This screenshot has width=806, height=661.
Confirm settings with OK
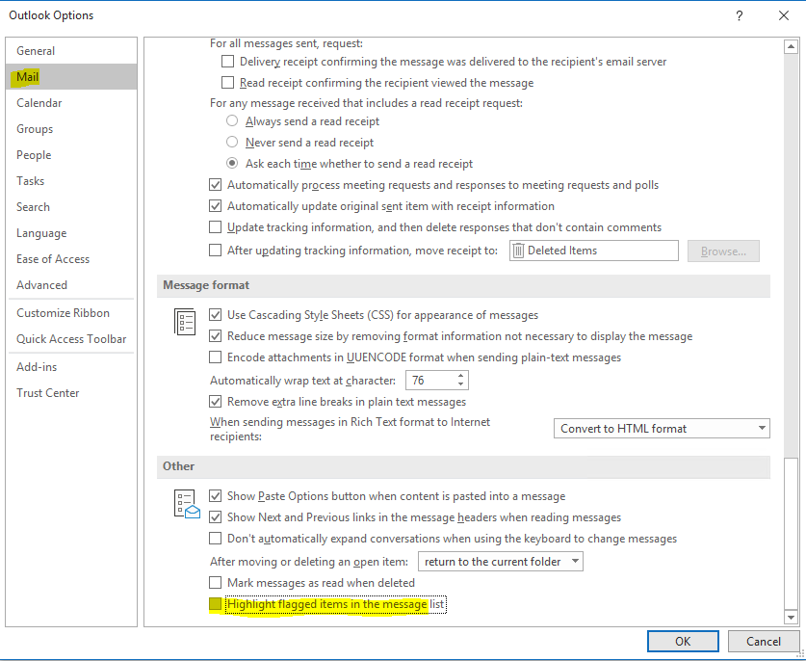point(683,641)
